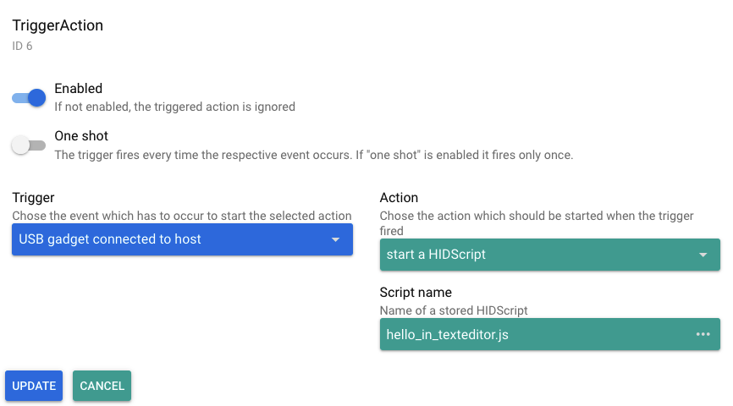Click the arrow icon on Trigger dropdown
The width and height of the screenshot is (733, 406).
coord(335,240)
